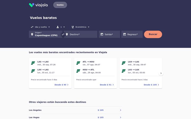Click 'Precio encontrado hace 2 días' text
The width and height of the screenshot is (191, 119).
134,80
